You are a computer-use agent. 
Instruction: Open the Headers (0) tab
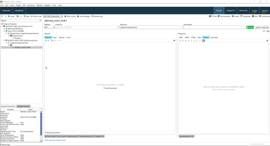(x=100, y=136)
